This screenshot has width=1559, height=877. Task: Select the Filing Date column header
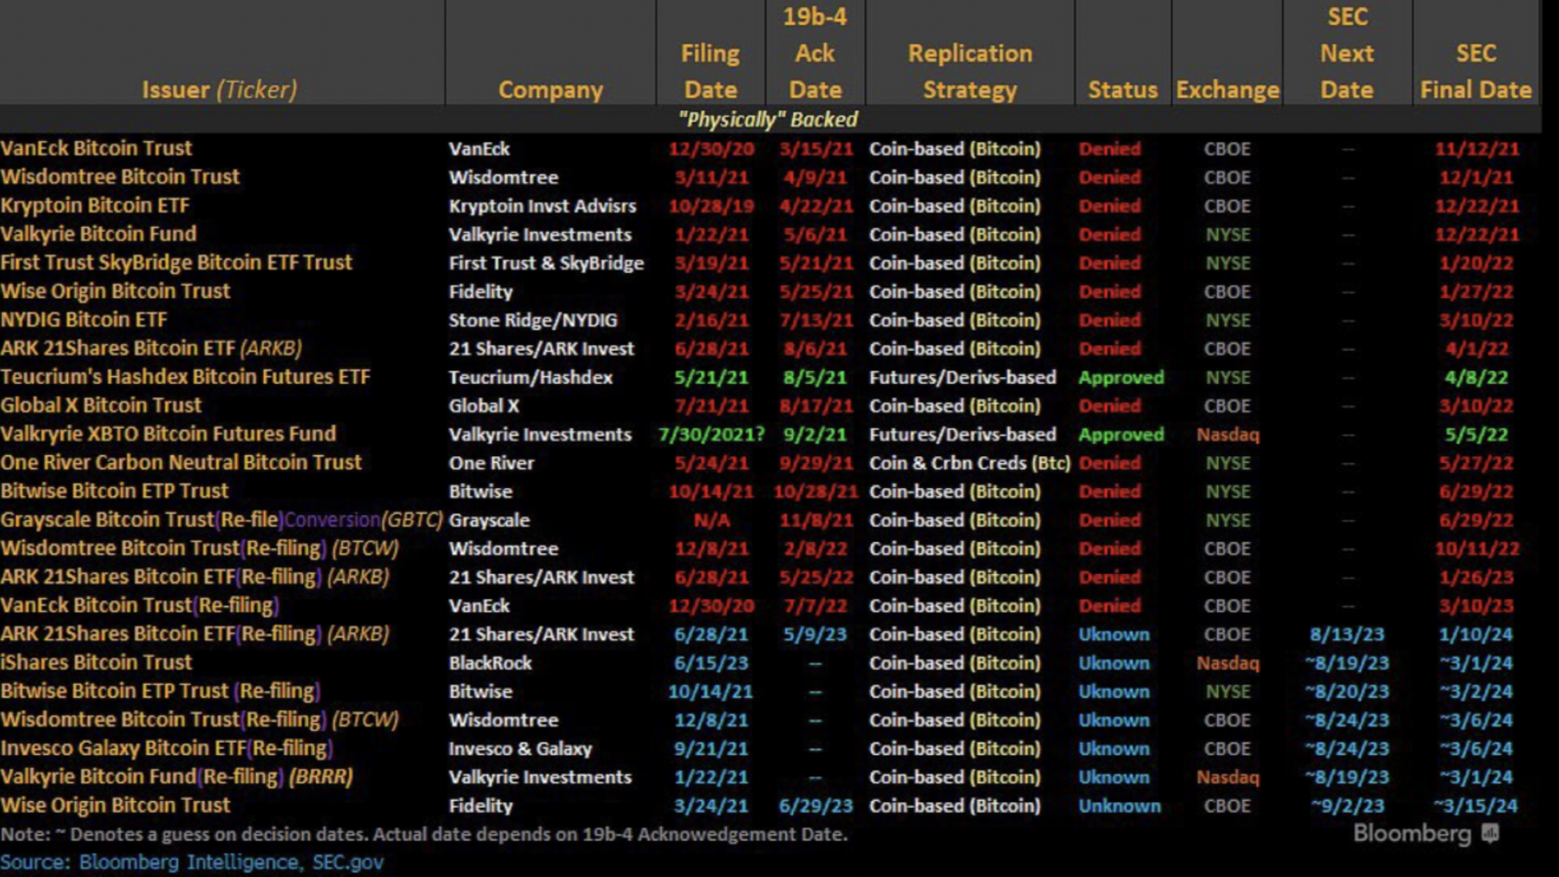(710, 71)
